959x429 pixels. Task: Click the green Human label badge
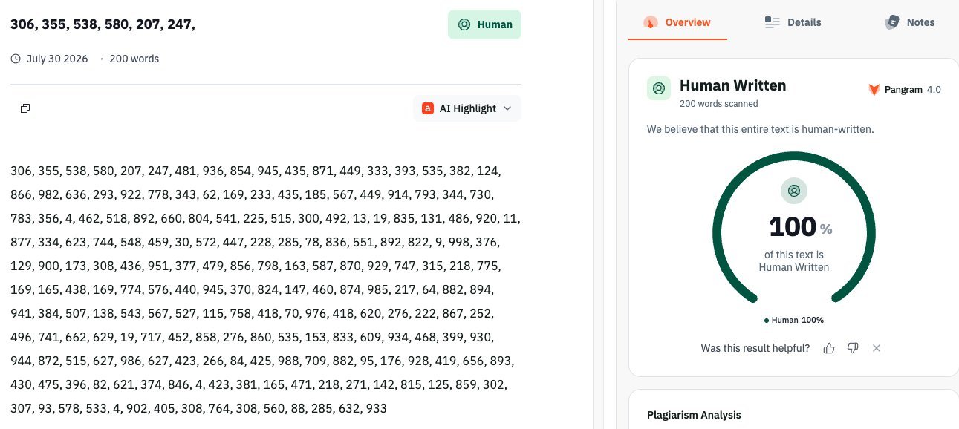(x=484, y=24)
